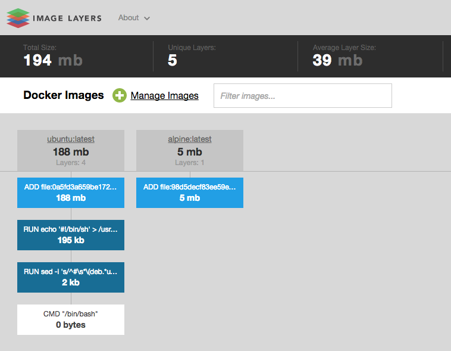Open the About dropdown menu

coord(134,18)
